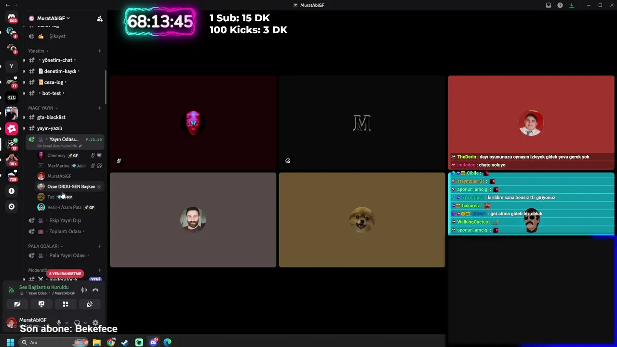Screen dimensions: 617x347
Task: Create a channel in the Yönetim category
Action: (x=99, y=51)
